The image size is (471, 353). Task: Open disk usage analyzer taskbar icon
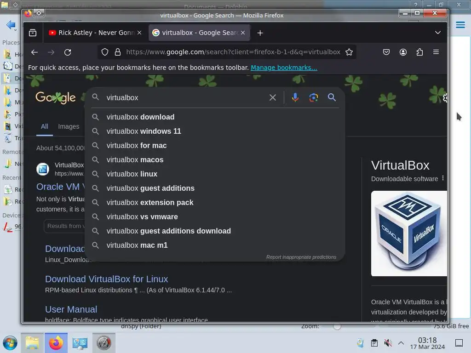(x=103, y=343)
